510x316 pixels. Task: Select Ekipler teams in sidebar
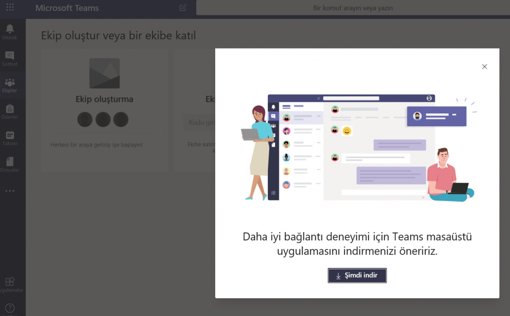[10, 85]
